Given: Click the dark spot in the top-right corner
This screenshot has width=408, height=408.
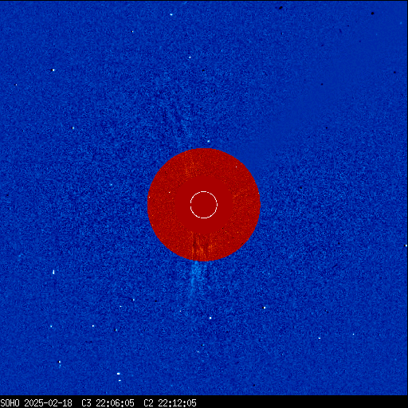Looking at the screenshot, I should coord(373,13).
